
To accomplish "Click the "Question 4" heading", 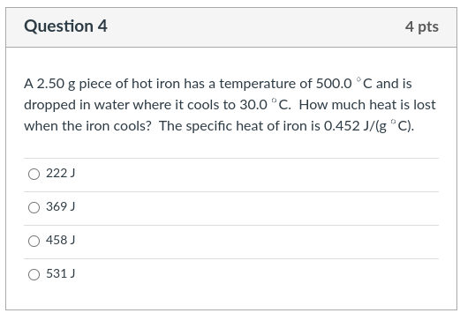I will (65, 26).
